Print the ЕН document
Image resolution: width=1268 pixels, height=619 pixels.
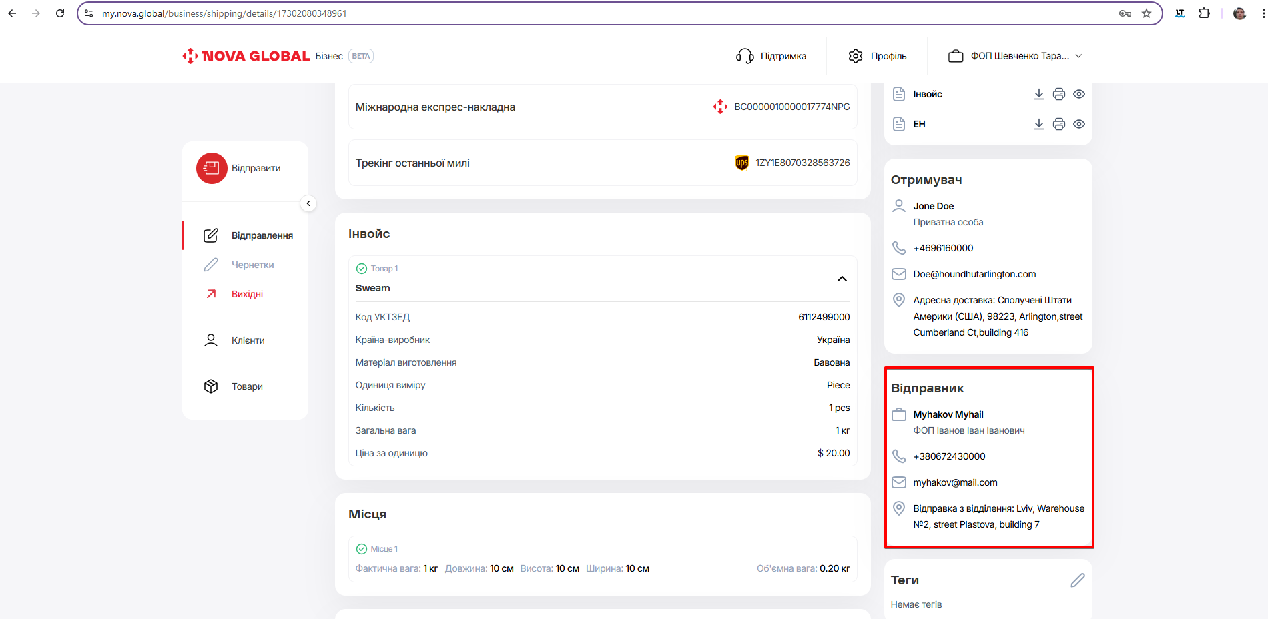1058,124
